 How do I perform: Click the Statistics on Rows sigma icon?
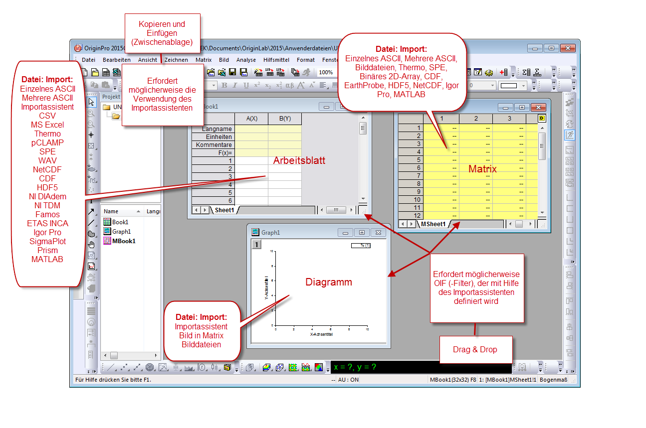[537, 72]
